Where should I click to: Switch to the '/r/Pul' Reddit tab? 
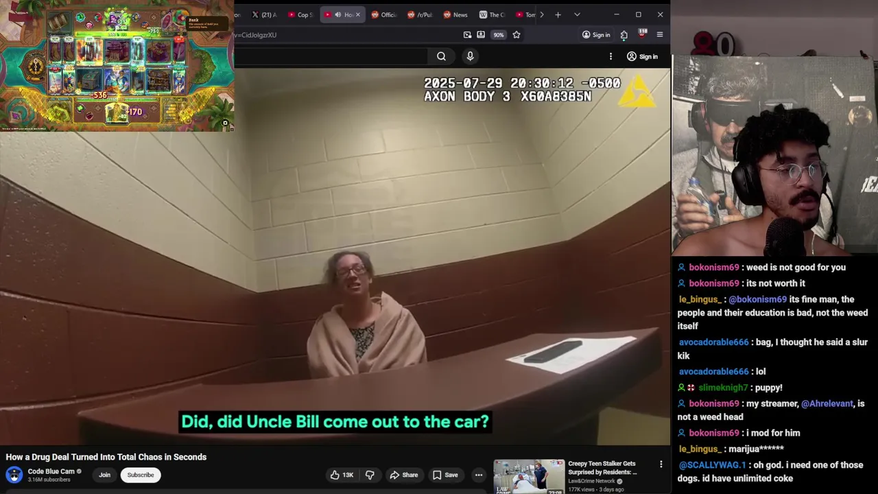(420, 14)
